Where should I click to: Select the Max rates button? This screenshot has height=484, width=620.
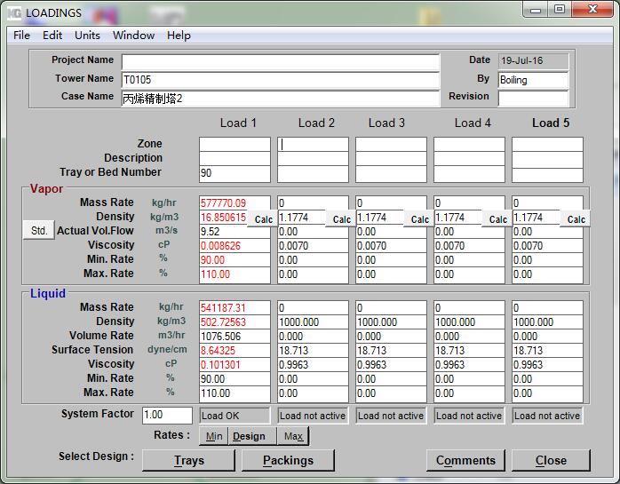(293, 437)
